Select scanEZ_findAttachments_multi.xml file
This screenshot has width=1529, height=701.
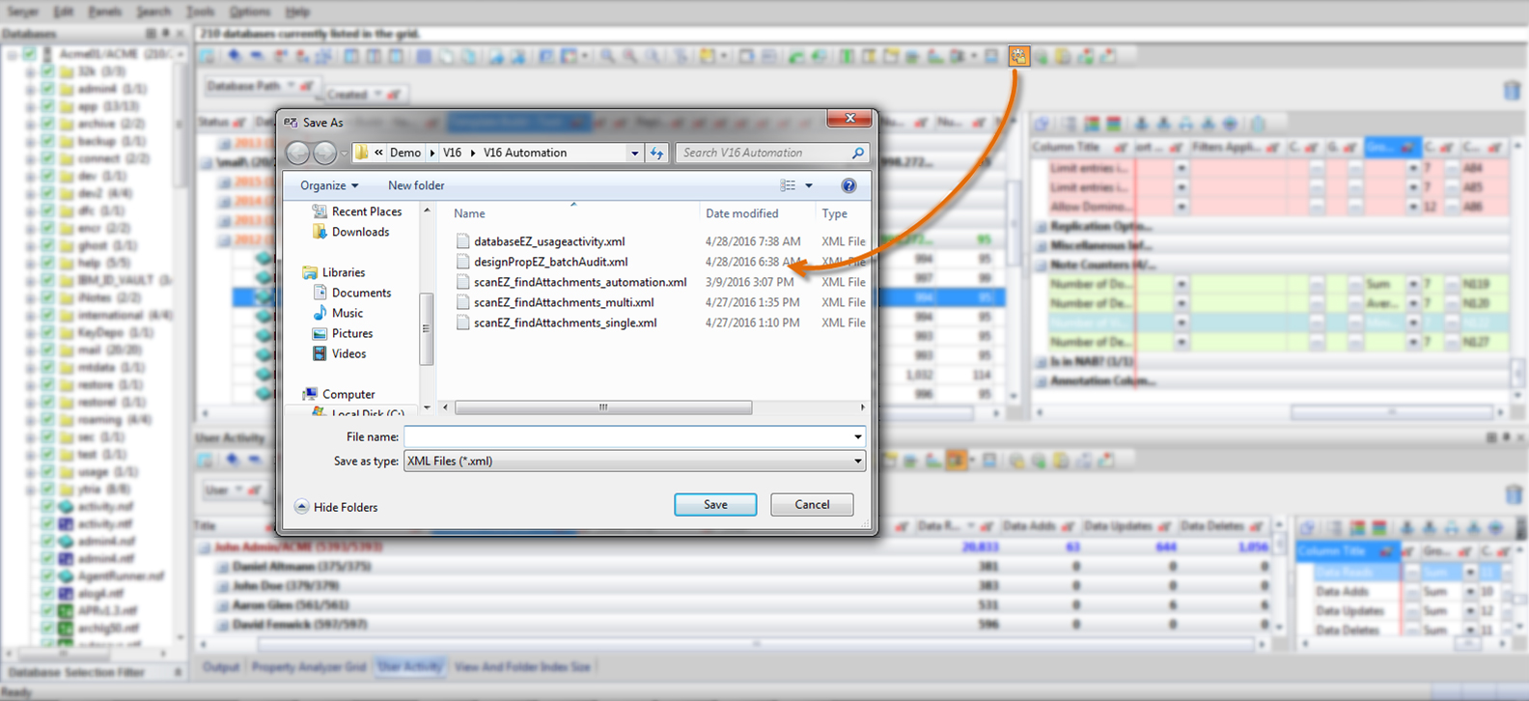click(563, 302)
